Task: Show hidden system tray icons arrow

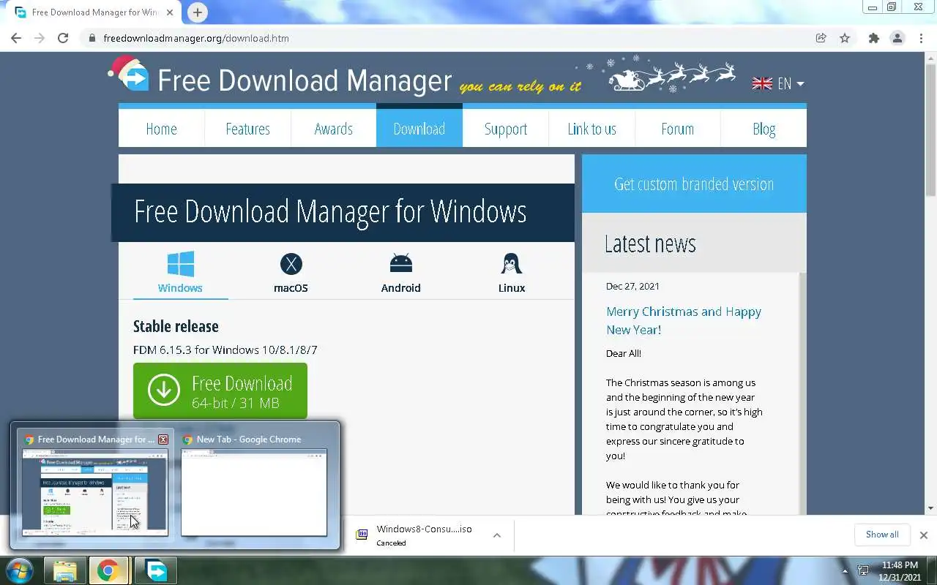Action: pos(845,571)
